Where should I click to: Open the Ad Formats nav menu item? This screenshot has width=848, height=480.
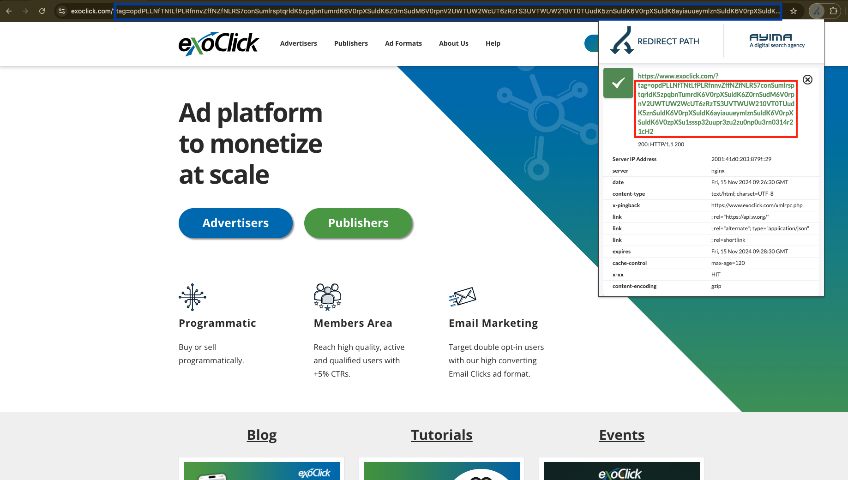point(403,43)
